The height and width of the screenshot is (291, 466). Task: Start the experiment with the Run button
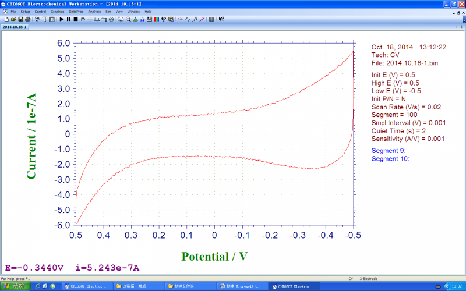62,19
